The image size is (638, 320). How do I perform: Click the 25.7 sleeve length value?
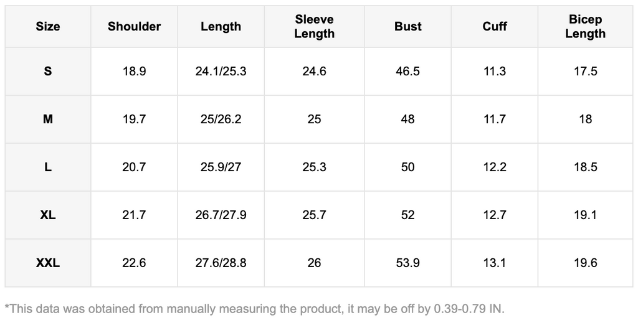coord(314,215)
